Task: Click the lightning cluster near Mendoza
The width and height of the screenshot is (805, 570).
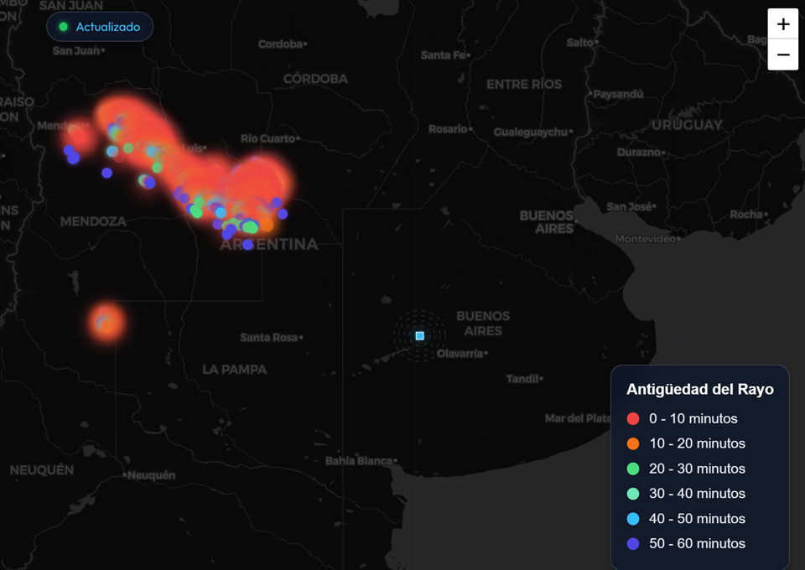Action: tap(80, 134)
